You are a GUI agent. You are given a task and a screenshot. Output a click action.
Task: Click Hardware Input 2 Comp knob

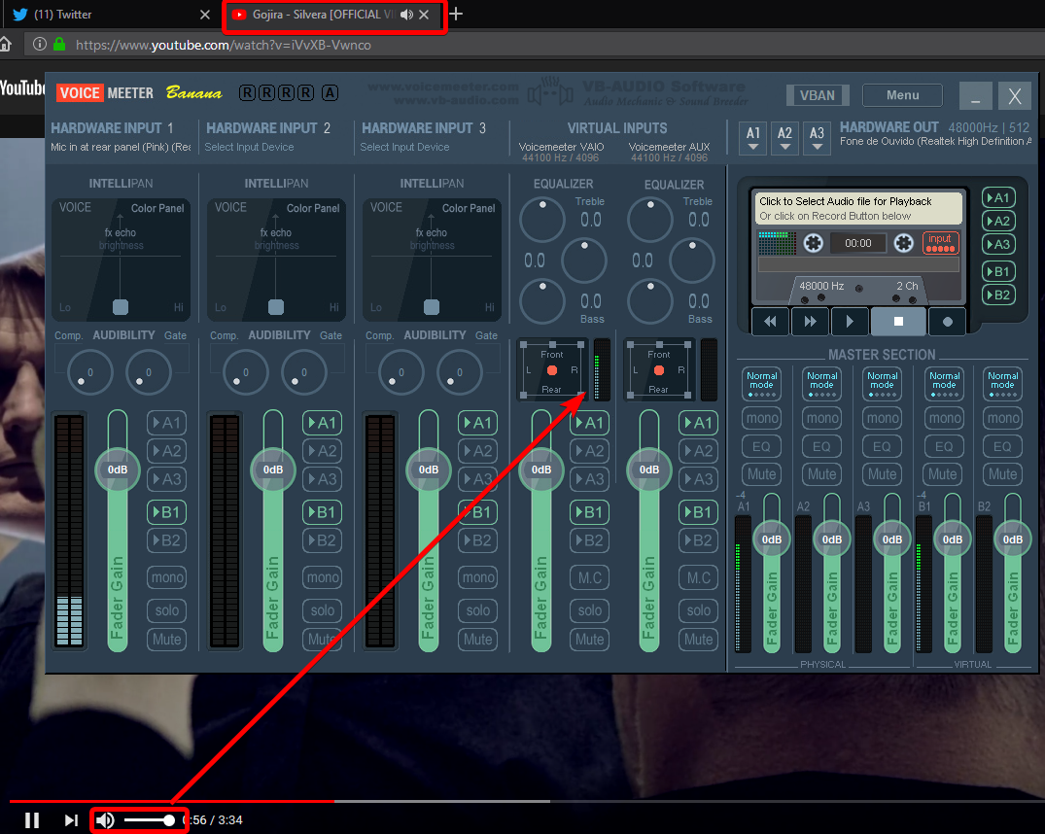(x=246, y=372)
